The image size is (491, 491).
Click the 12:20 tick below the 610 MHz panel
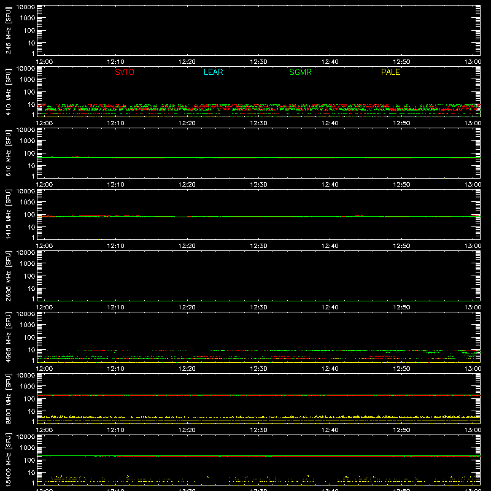(187, 185)
